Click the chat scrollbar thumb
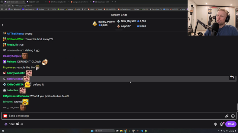This screenshot has width=238, height=133. 237,107
